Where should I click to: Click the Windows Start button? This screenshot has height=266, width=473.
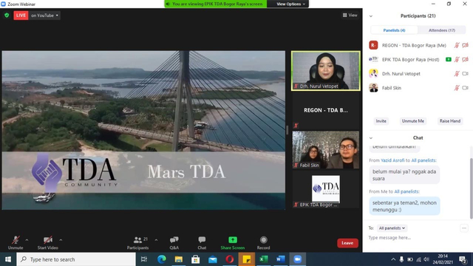click(8, 259)
